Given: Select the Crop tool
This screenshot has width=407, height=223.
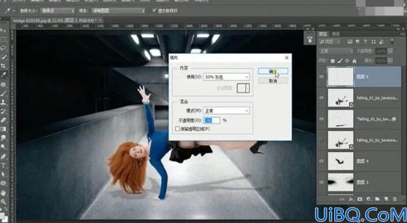Looking at the screenshot, I should click(x=3, y=66).
